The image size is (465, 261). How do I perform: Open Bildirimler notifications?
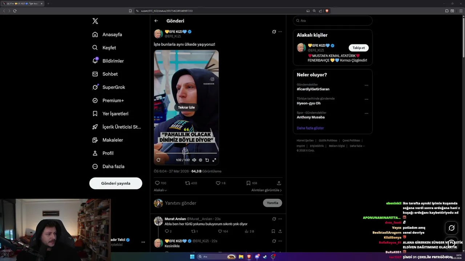(108, 61)
